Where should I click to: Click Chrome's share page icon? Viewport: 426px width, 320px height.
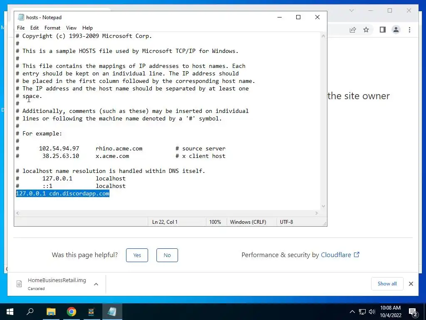point(353,30)
